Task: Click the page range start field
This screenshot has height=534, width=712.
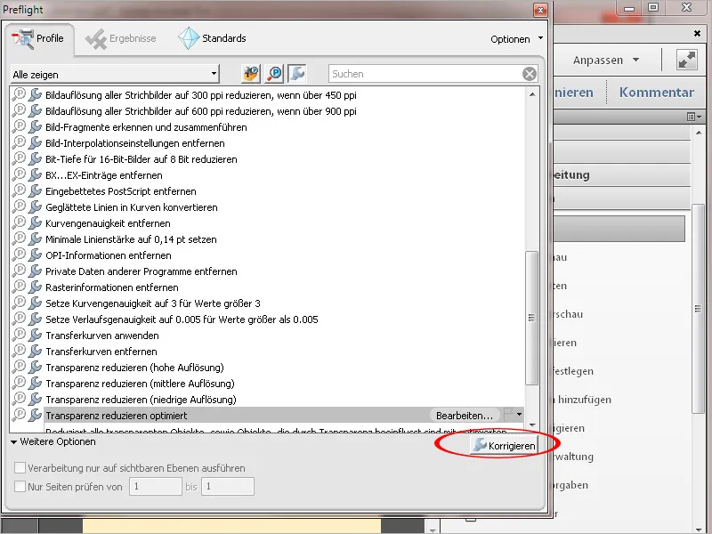Action: coord(155,486)
